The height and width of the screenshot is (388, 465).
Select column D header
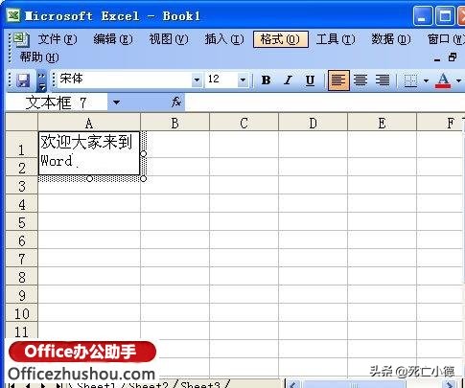(x=314, y=123)
